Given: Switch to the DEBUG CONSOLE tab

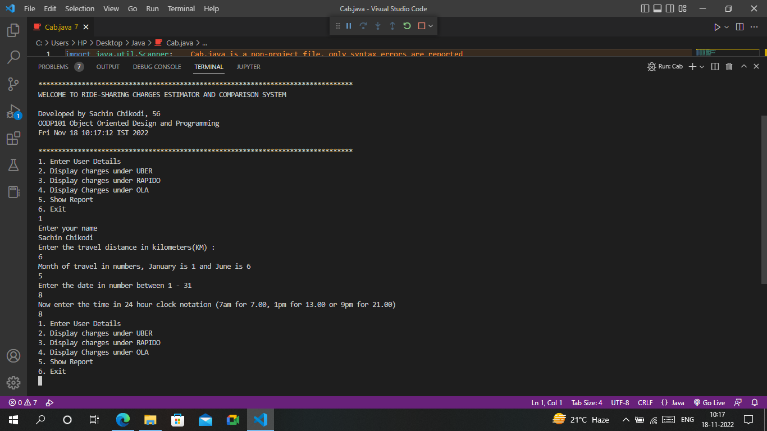Looking at the screenshot, I should click(157, 67).
